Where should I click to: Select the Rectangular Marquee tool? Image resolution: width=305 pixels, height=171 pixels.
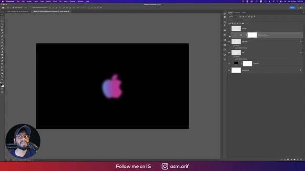click(2, 18)
